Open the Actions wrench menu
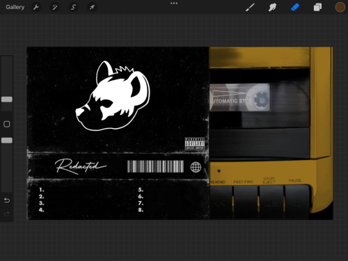This screenshot has width=348, height=261. click(x=36, y=7)
